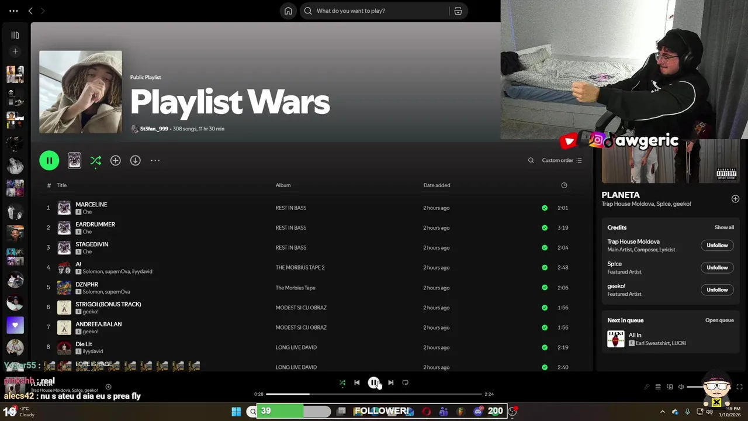
Task: Select the ANDREEA.BALAN track
Action: pos(98,324)
